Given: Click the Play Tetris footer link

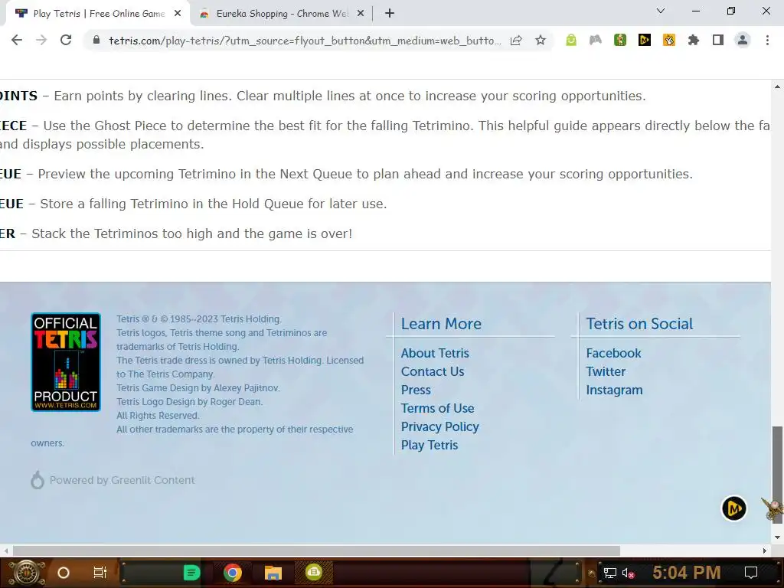Looking at the screenshot, I should [x=429, y=445].
